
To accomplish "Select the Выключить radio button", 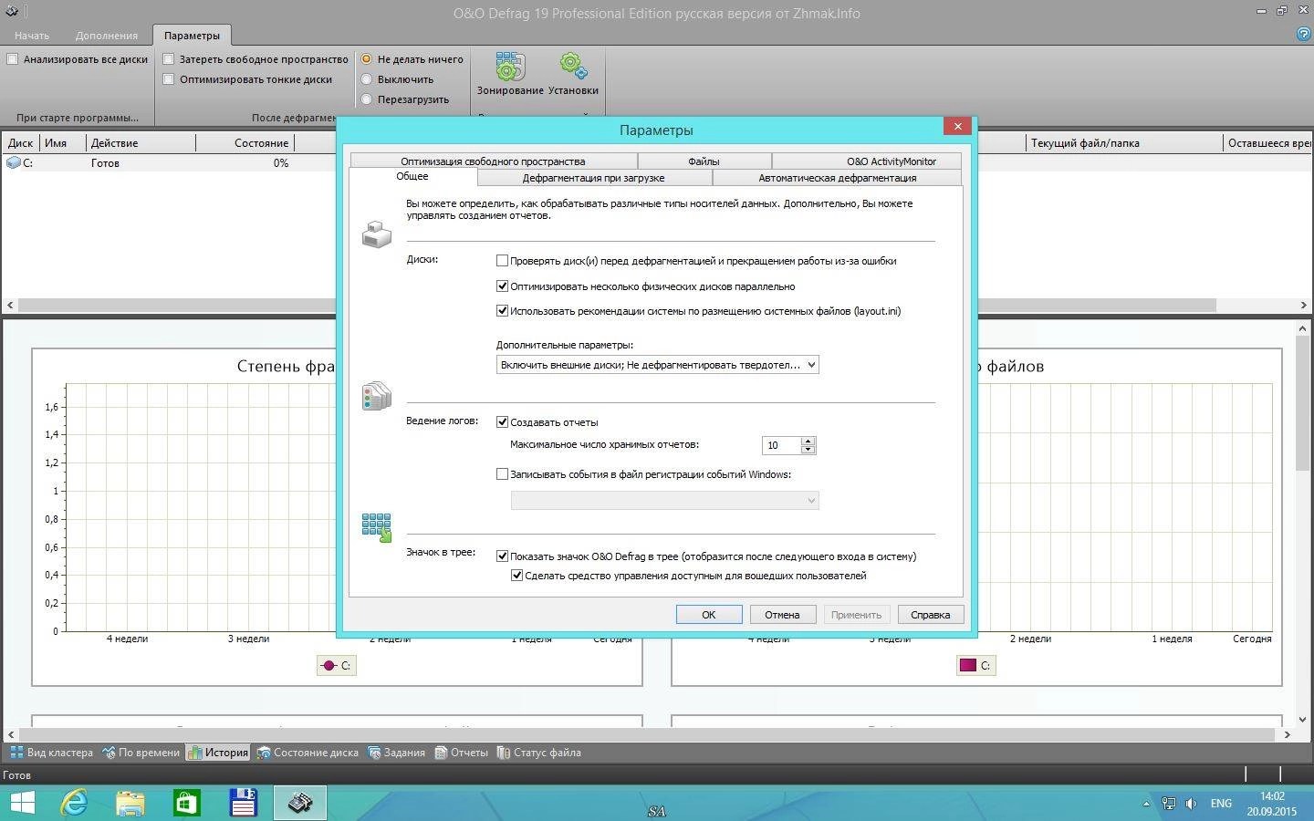I will click(x=367, y=79).
